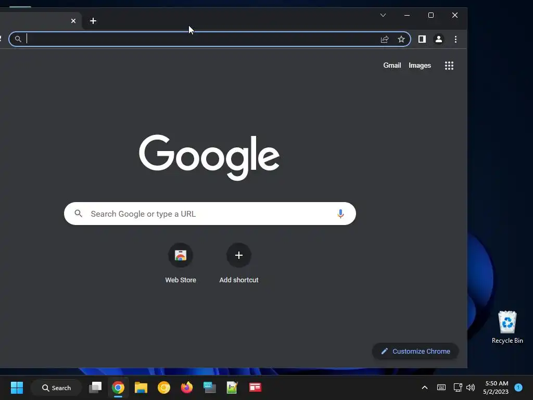Open taskbar Search box
533x400 pixels.
[56, 387]
